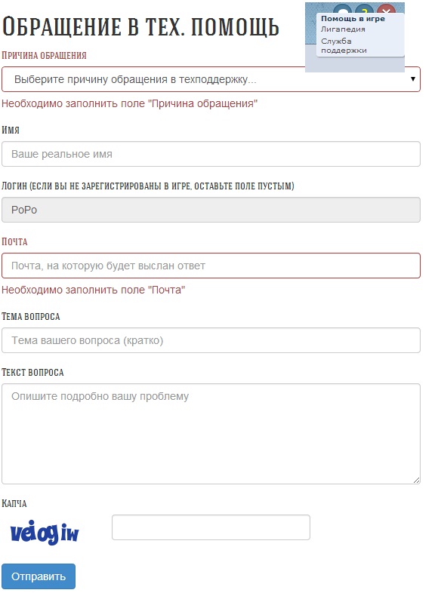Select 'Лигапедия' in the help popup
Image resolution: width=438 pixels, height=593 pixels.
click(343, 29)
